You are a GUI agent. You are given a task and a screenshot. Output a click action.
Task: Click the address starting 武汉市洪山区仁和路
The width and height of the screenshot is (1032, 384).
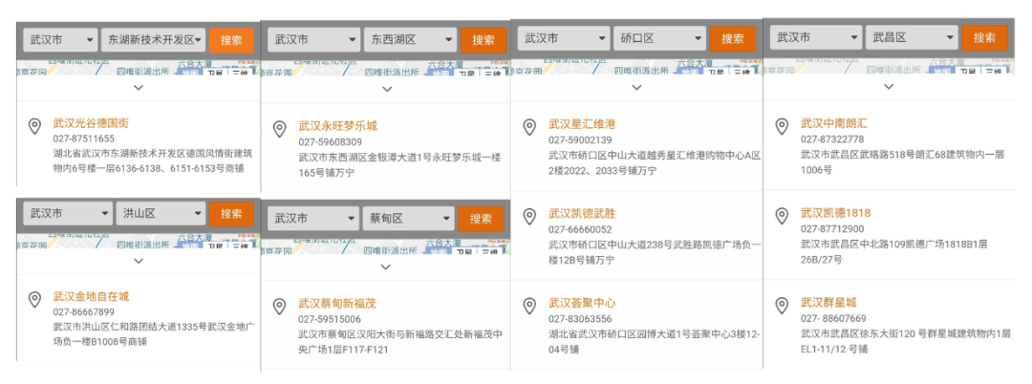(x=154, y=334)
